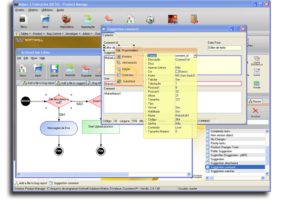This screenshot has width=283, height=206.
Task: Click the Grade component icon
Action: (257, 85)
